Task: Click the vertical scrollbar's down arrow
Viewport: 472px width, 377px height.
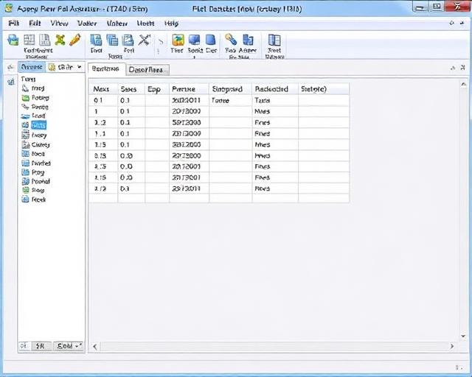Action: click(463, 337)
